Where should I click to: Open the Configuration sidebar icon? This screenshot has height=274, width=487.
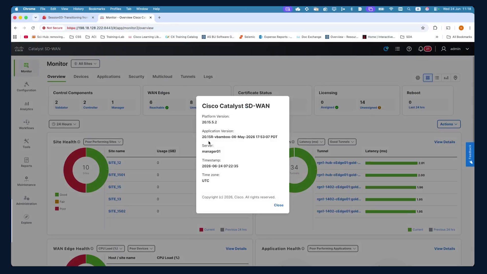[26, 87]
